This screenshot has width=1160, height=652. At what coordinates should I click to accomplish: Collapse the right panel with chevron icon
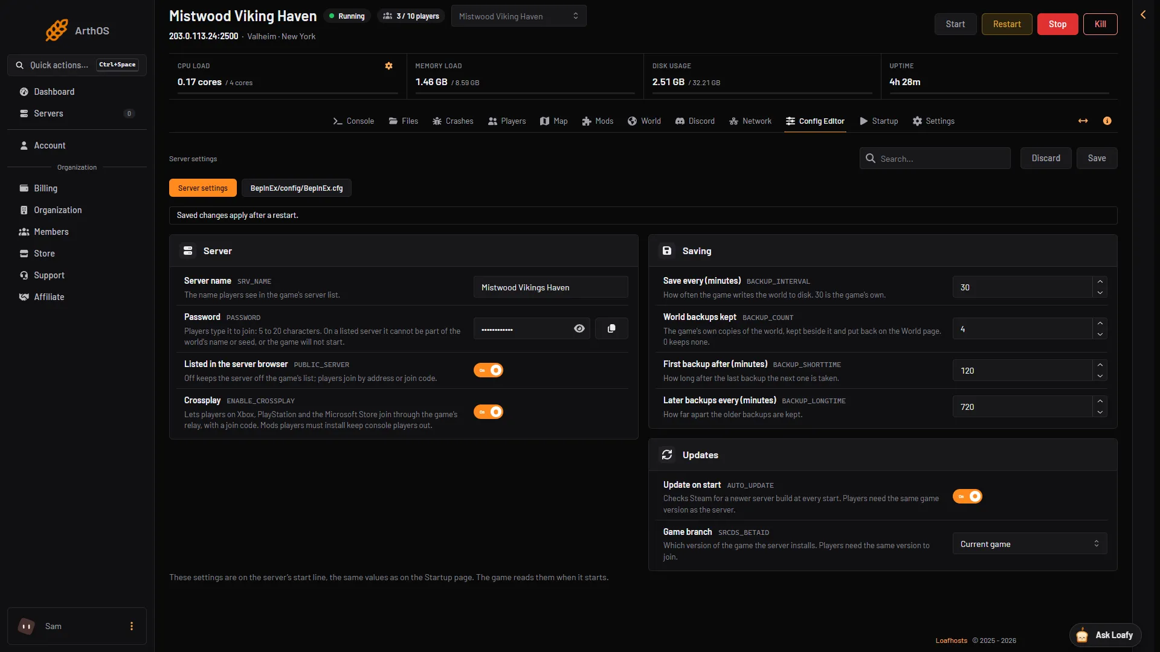coord(1143,14)
